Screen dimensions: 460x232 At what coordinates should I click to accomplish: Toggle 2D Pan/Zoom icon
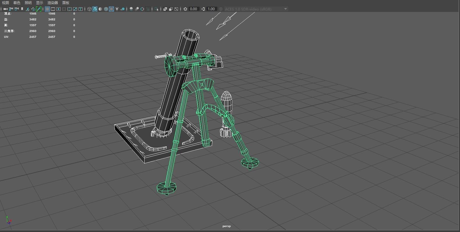click(33, 9)
